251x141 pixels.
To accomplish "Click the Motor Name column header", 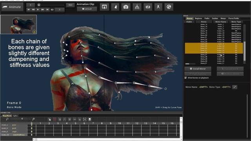I will pyautogui.click(x=221, y=22).
